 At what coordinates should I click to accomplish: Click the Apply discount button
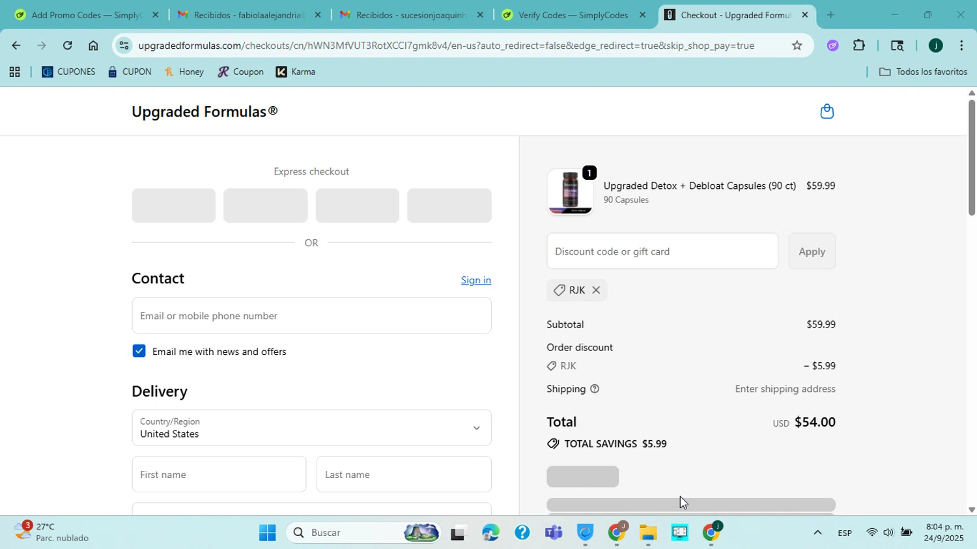(x=812, y=251)
